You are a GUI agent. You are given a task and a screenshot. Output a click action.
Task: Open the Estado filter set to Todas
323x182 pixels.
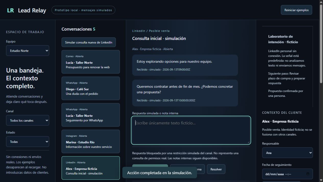click(x=28, y=142)
